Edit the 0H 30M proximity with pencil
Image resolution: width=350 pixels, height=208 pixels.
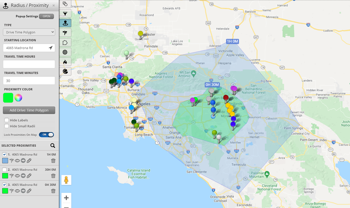[x=29, y=191]
